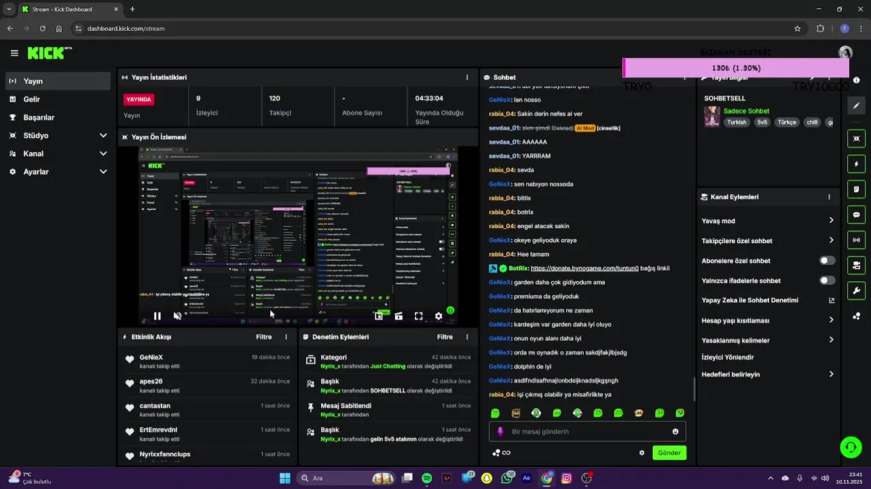Image resolution: width=871 pixels, height=489 pixels.
Task: Select Başarılar in the left sidebar
Action: (57, 117)
